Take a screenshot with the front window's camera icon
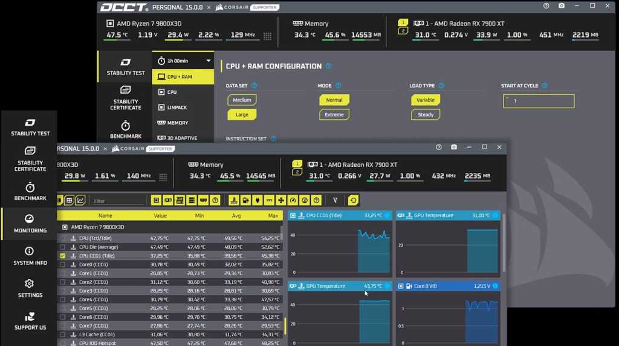Screen dimensions: 619x346 [453, 147]
